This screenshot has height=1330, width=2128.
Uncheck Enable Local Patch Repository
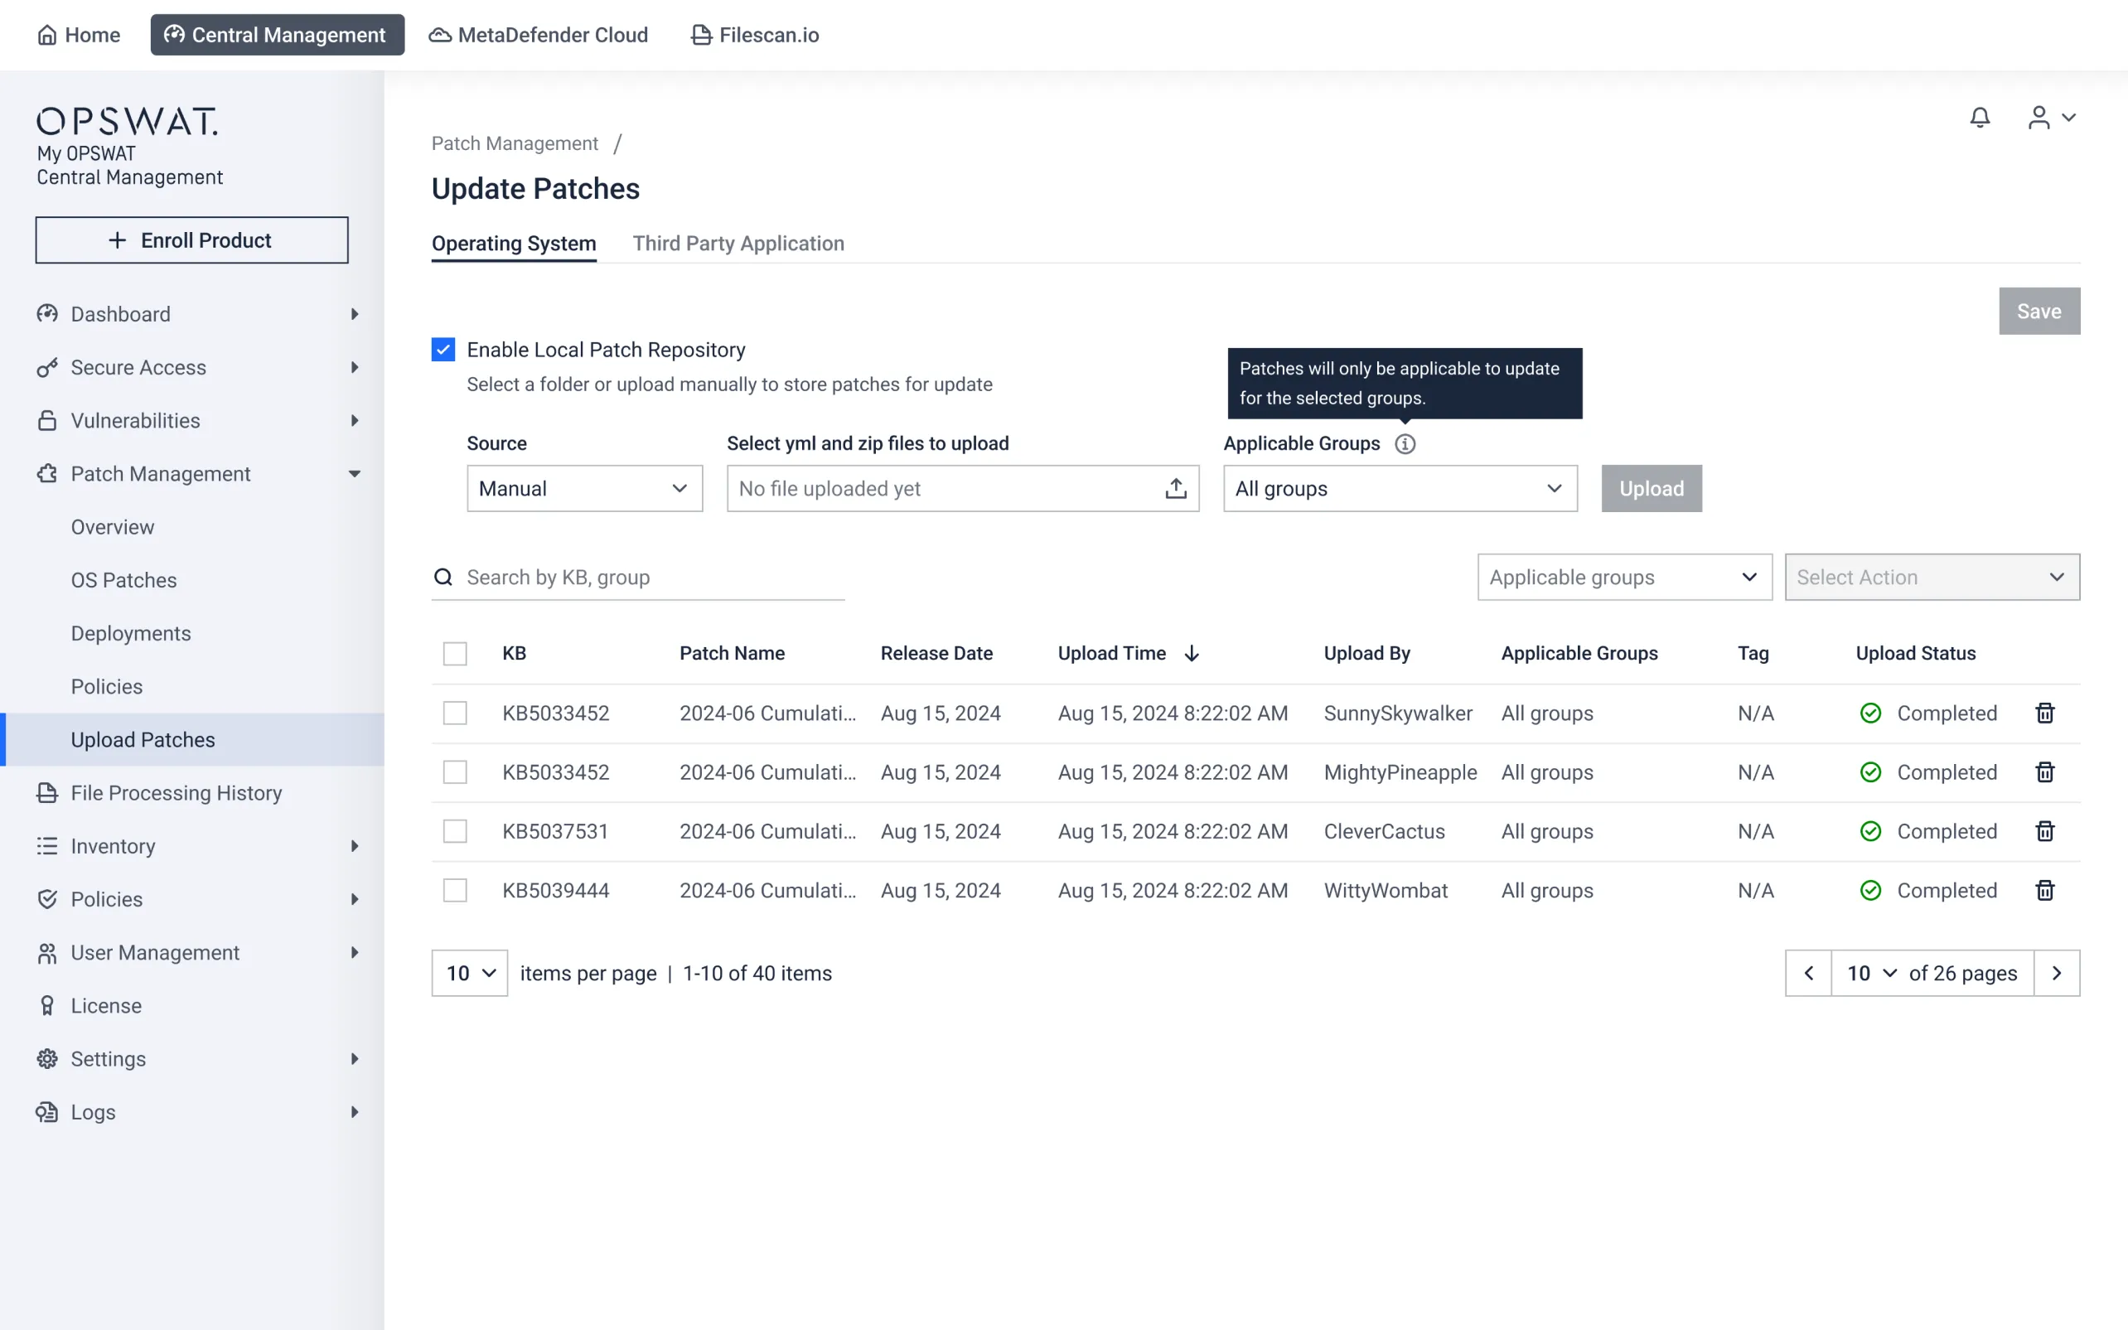(x=443, y=350)
